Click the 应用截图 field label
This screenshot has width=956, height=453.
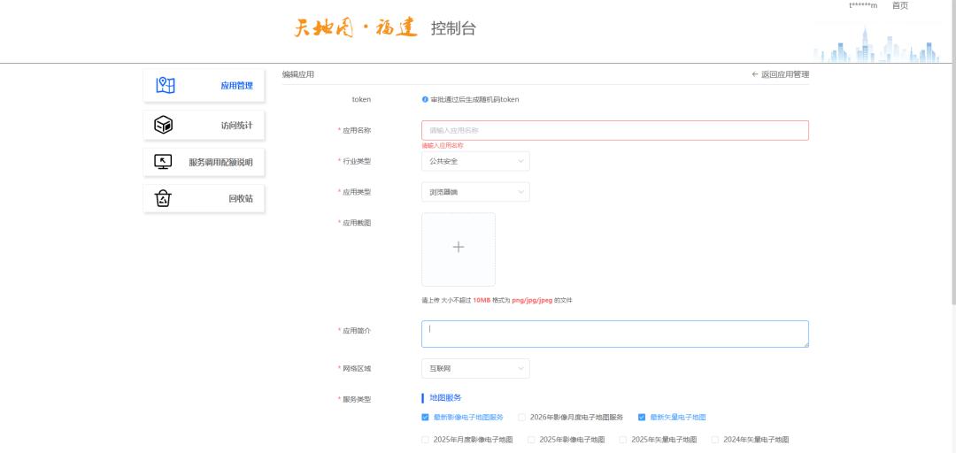[357, 223]
